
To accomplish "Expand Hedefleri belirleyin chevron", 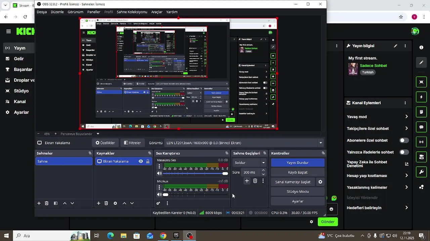I will click(406, 208).
